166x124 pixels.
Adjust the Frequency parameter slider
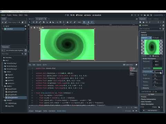[x=157, y=72]
